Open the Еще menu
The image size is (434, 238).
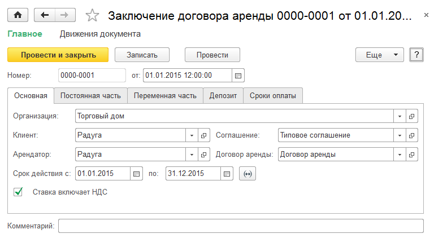tap(380, 55)
